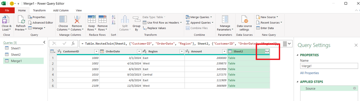This screenshot has width=360, height=101.
Task: Click the Choose Columns icon
Action: (63, 19)
